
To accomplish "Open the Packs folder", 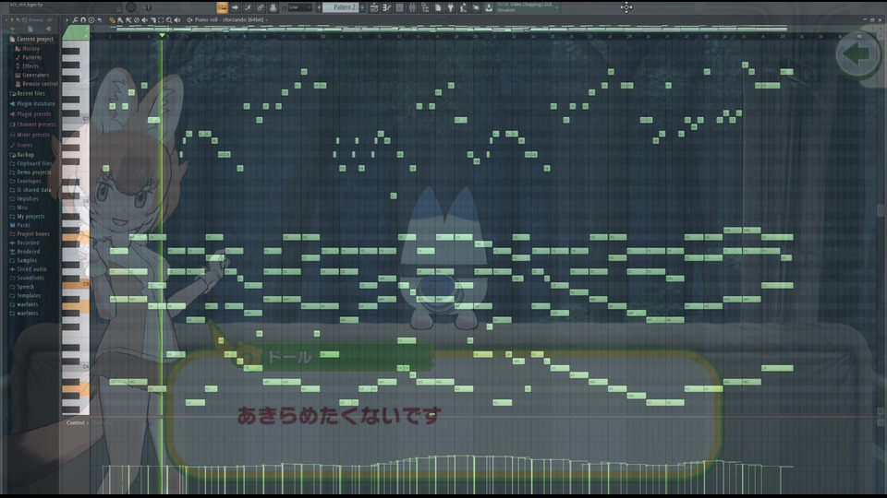I will [19, 225].
